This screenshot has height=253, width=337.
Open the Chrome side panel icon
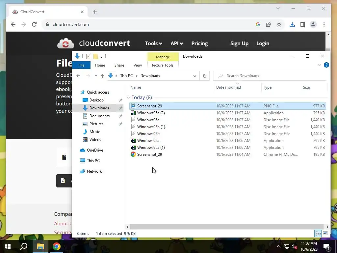point(303,24)
